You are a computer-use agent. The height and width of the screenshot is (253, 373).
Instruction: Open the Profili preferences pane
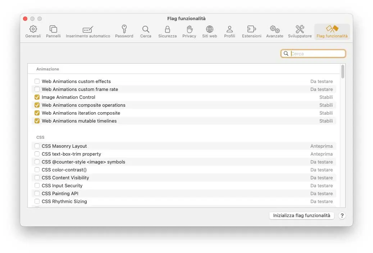coord(229,32)
